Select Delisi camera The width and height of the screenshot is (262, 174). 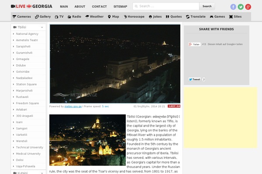pyautogui.click(x=20, y=160)
